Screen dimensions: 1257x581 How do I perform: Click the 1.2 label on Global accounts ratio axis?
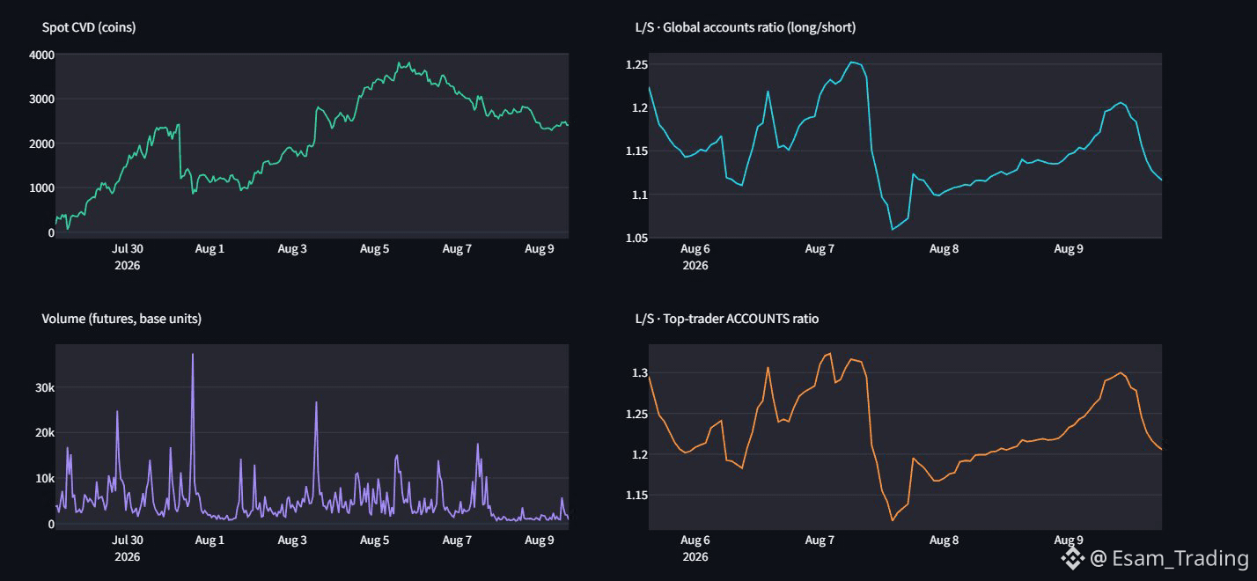[640, 108]
